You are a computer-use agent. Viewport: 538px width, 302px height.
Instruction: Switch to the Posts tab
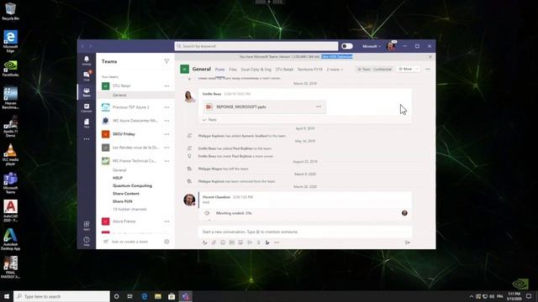click(x=220, y=70)
